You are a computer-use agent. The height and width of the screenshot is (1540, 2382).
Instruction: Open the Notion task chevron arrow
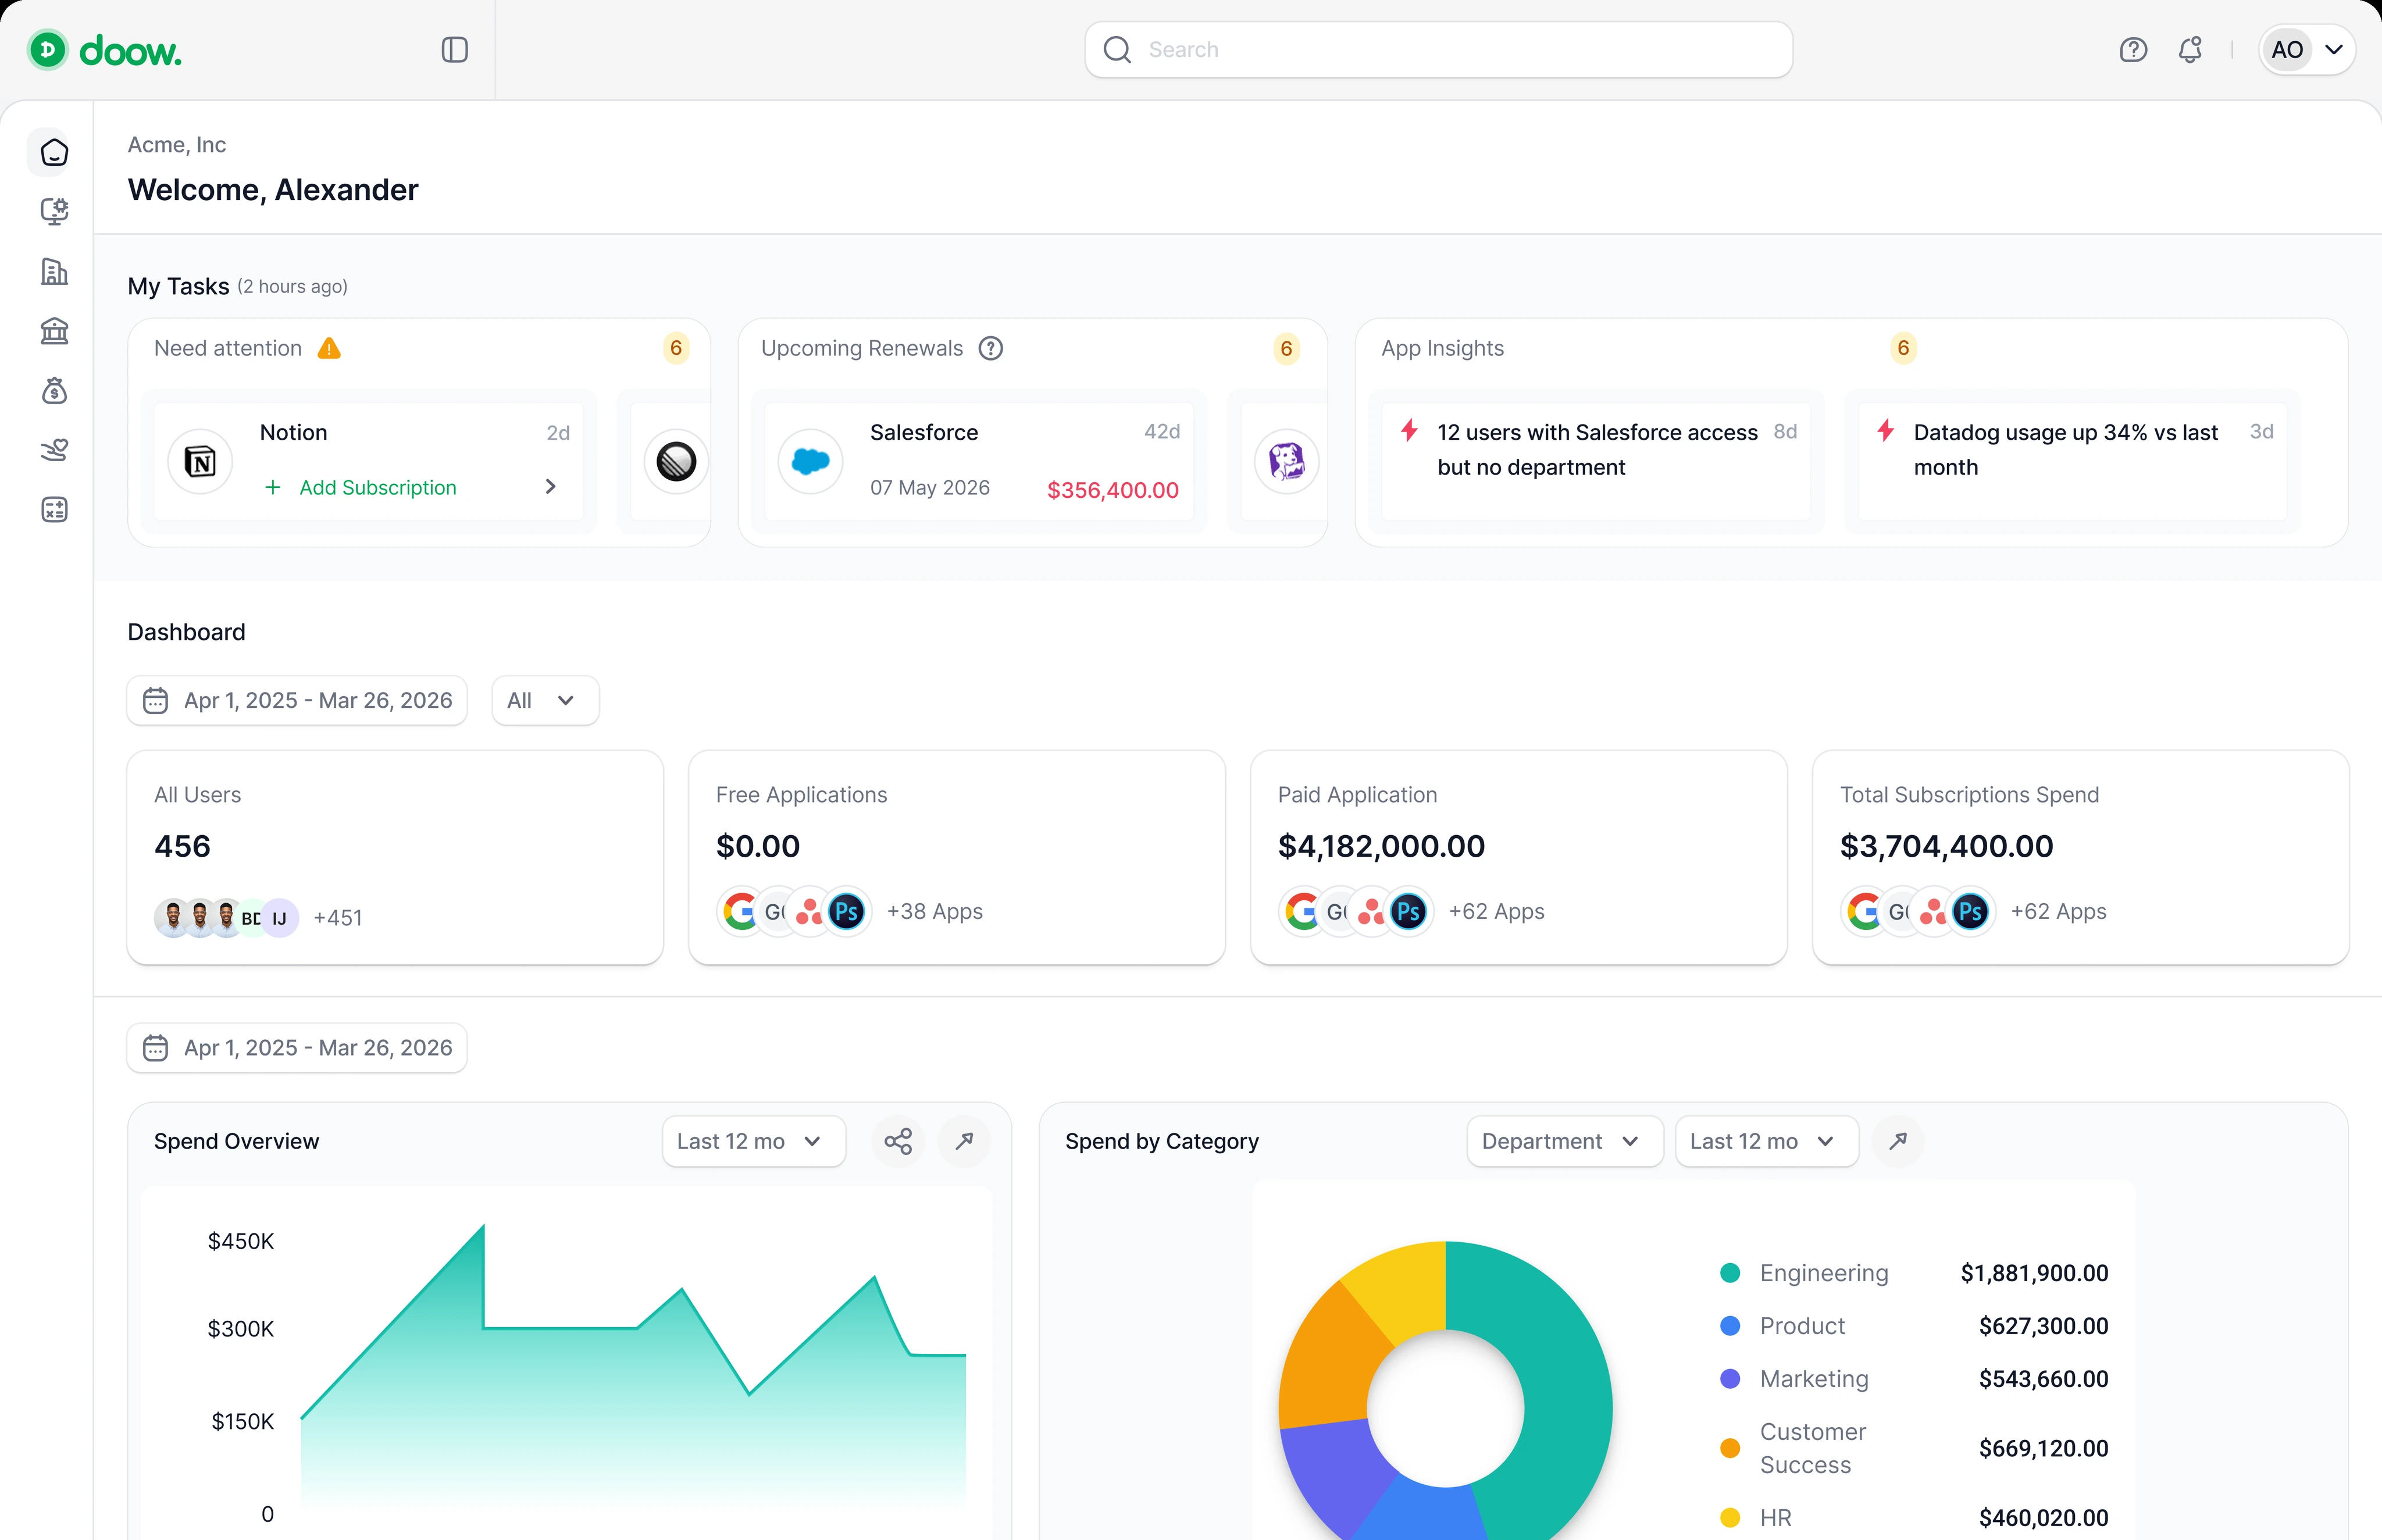pos(550,486)
